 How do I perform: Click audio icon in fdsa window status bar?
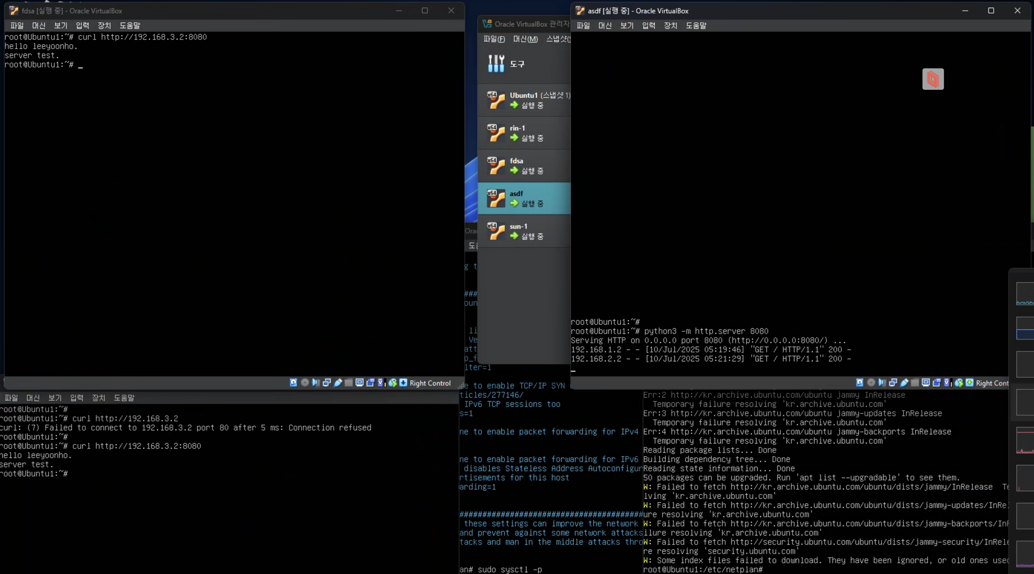click(316, 383)
